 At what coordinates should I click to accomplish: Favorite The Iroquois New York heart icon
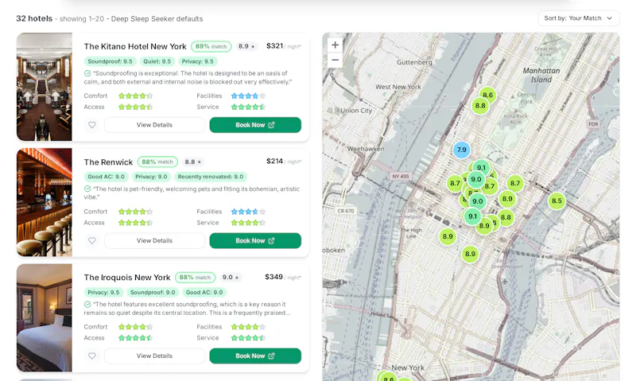[92, 356]
